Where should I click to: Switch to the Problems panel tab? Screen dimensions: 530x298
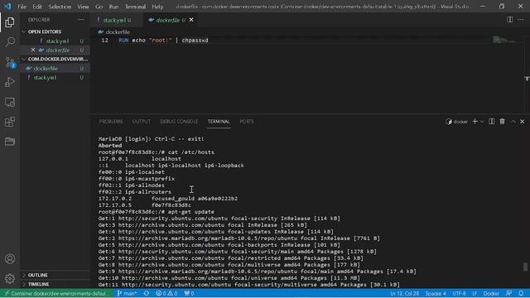[111, 122]
